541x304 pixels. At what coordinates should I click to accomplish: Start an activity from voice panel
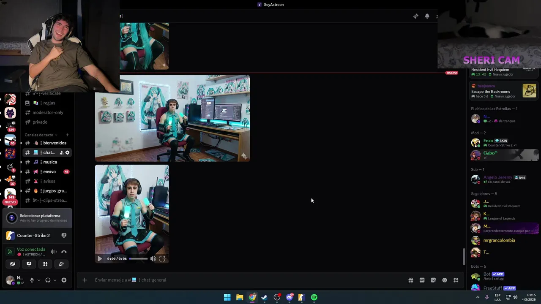click(45, 264)
